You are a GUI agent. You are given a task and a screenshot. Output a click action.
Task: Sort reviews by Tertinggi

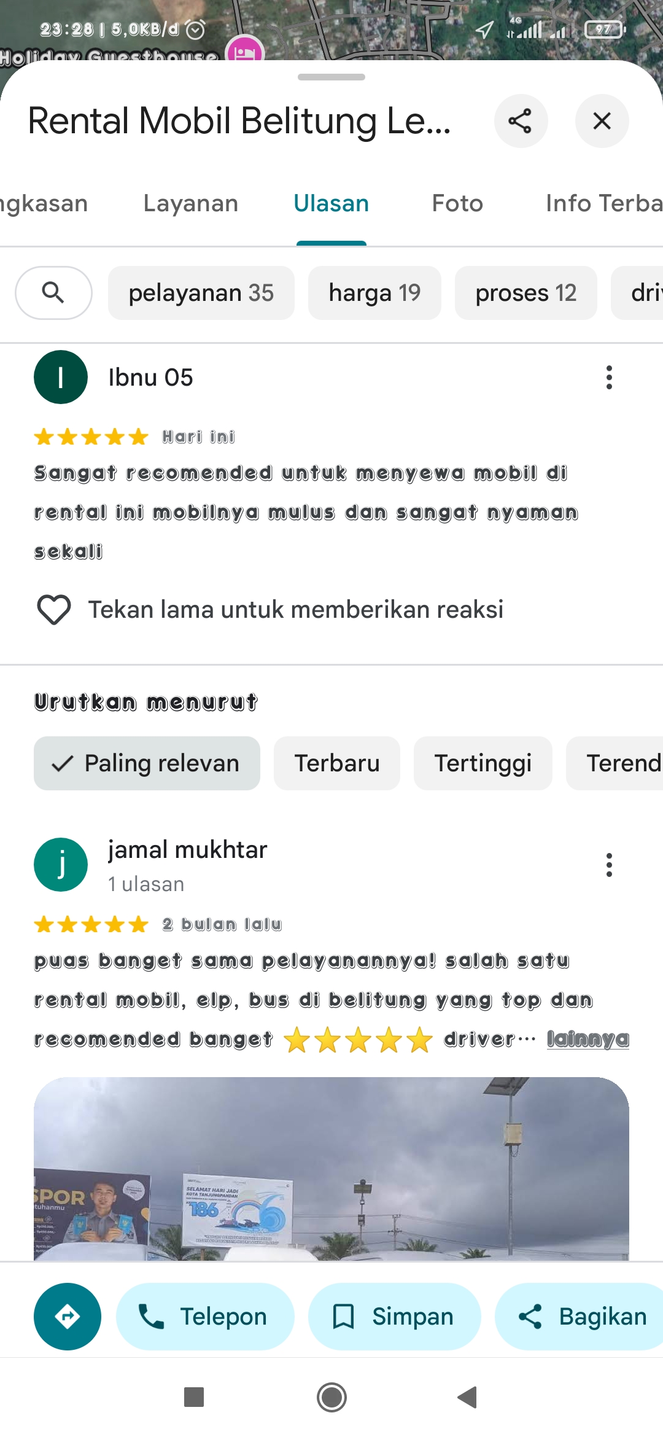[483, 763]
